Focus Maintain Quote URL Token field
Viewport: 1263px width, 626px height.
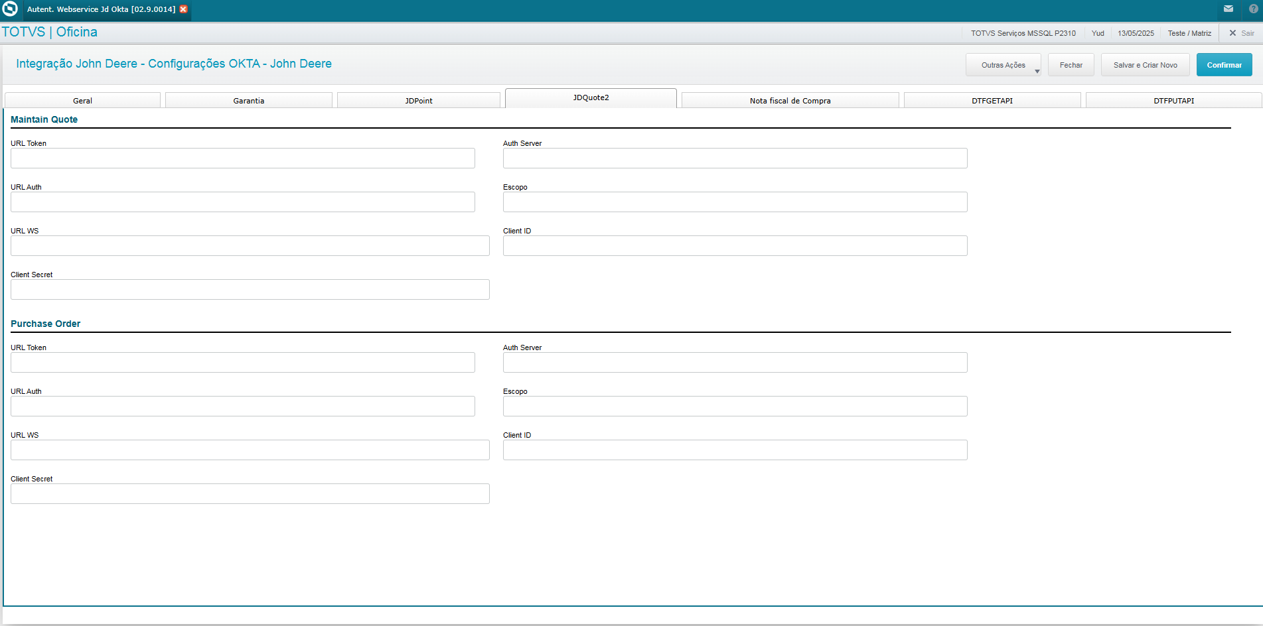[x=243, y=158]
